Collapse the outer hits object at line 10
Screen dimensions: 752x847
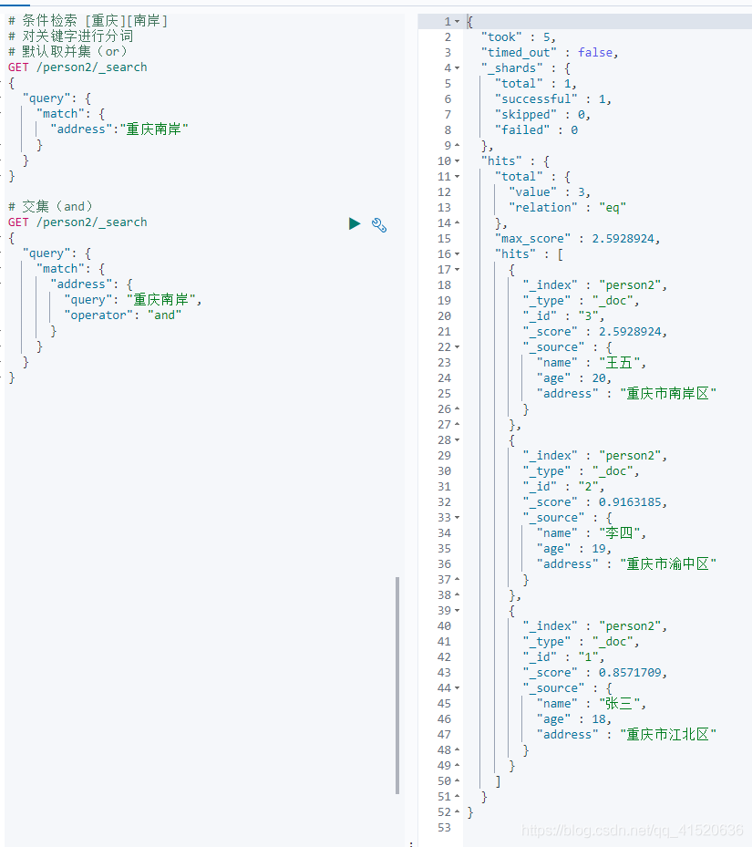click(457, 161)
